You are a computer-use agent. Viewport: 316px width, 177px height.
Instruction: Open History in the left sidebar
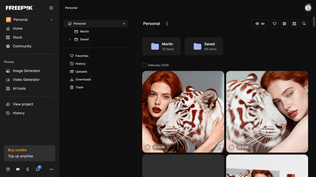pyautogui.click(x=30, y=113)
